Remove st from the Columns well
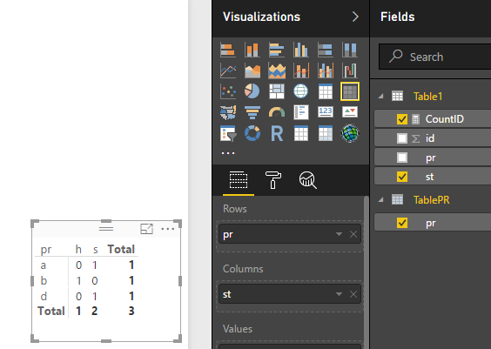491x349 pixels. tap(353, 294)
